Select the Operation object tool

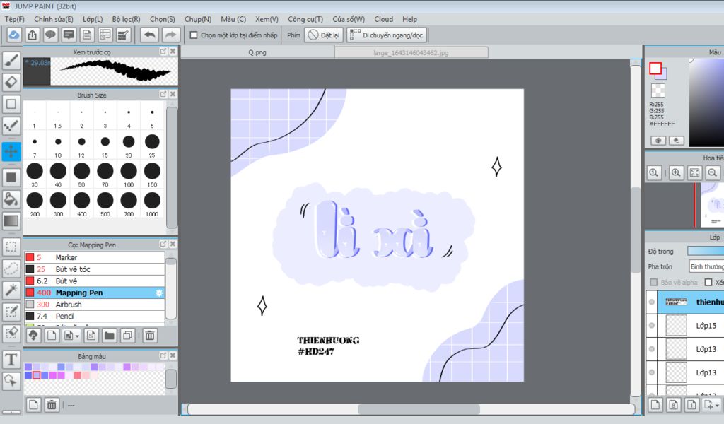coord(11,381)
